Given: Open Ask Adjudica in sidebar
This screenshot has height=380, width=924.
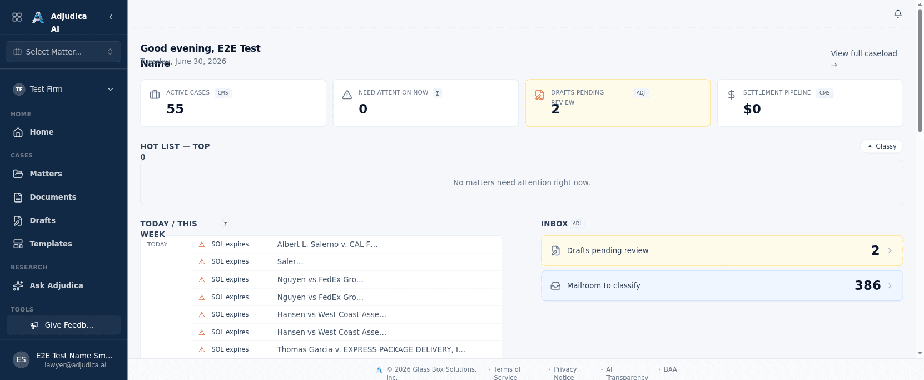Looking at the screenshot, I should click(x=64, y=286).
